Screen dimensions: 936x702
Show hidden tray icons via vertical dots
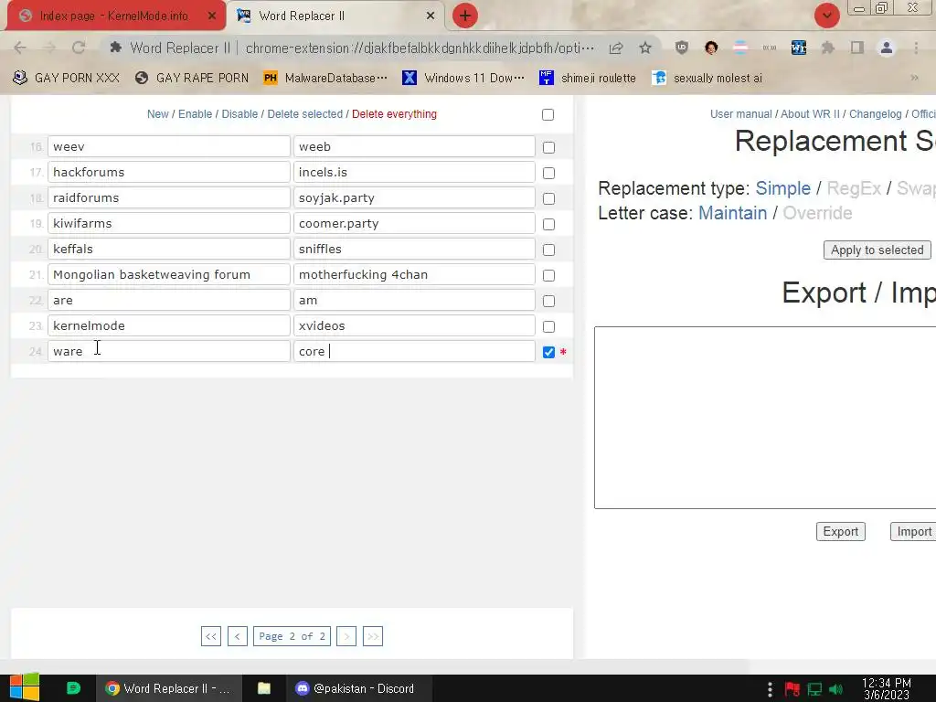pyautogui.click(x=770, y=689)
